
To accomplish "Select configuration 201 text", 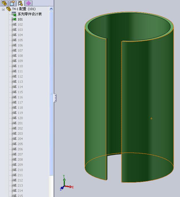I will (20, 123).
